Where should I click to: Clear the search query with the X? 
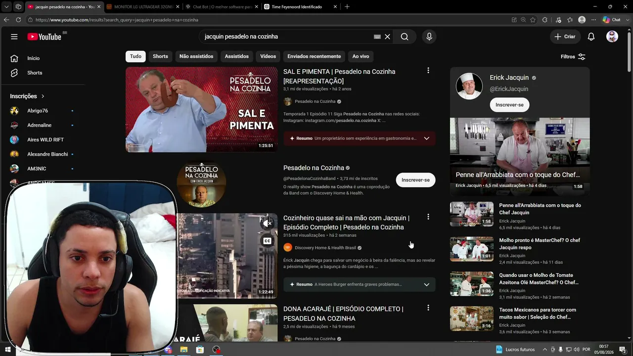click(388, 37)
